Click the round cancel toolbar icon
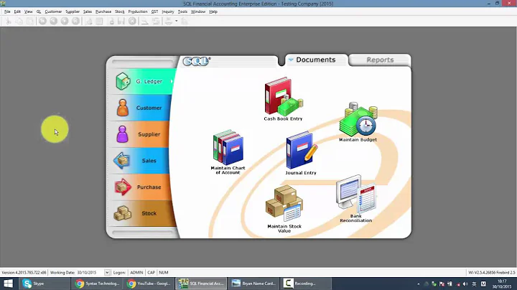The image size is (517, 290). pyautogui.click(x=132, y=21)
